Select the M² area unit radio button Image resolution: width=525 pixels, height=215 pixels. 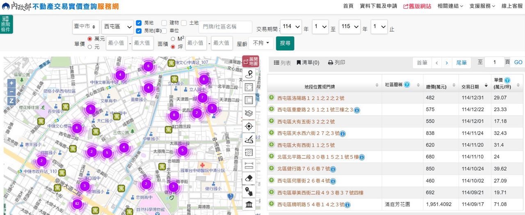tap(173, 39)
